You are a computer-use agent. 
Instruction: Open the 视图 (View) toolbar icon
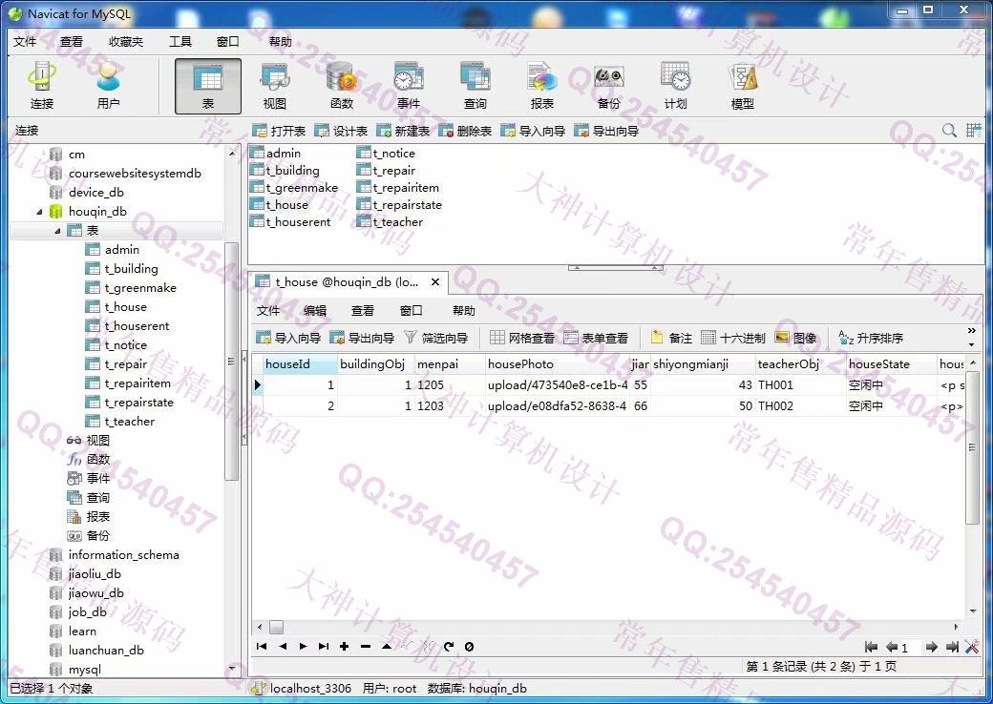tap(275, 86)
